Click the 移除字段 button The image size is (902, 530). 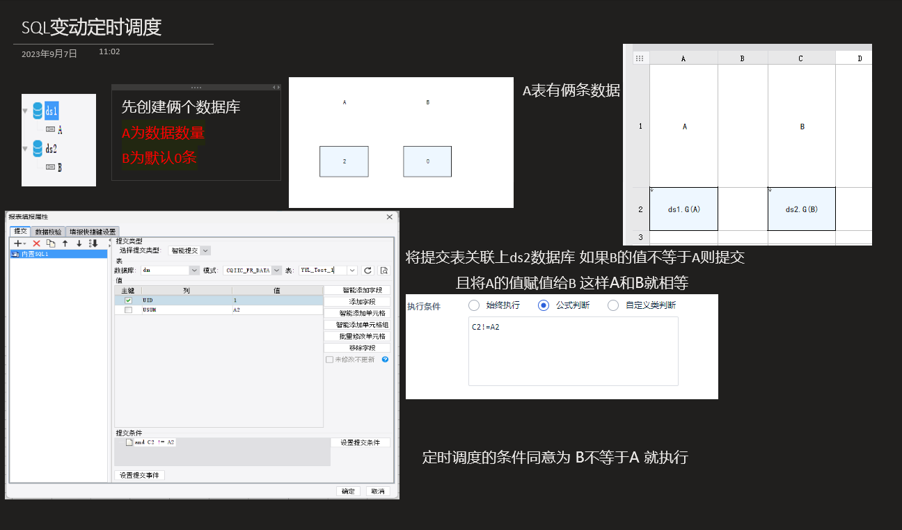357,347
